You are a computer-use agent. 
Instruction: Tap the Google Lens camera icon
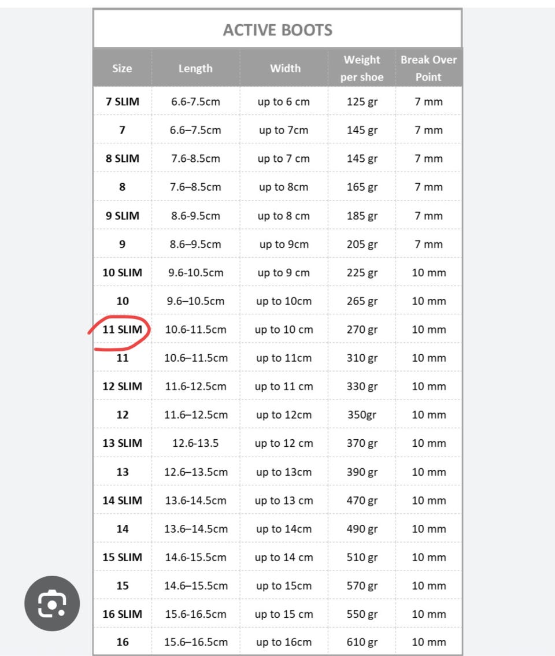click(x=52, y=603)
